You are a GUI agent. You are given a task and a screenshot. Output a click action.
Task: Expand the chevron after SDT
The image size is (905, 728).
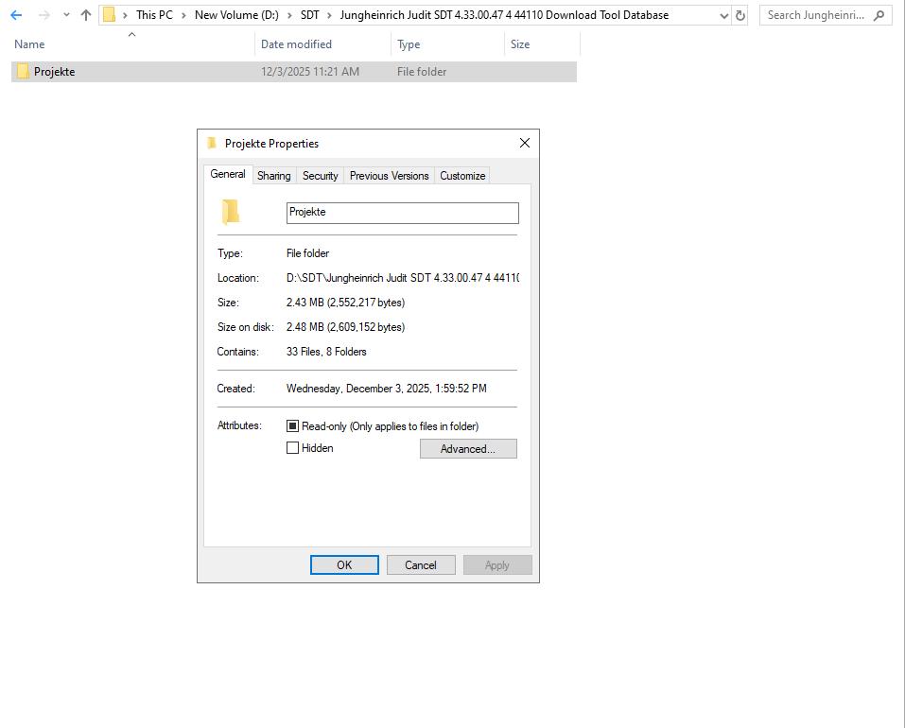329,15
